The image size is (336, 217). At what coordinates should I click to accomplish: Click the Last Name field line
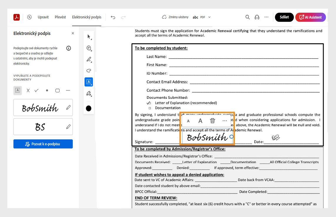pyautogui.click(x=243, y=57)
